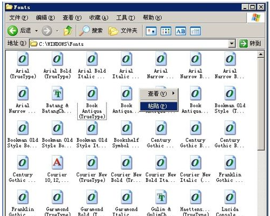Go up one folder level
The height and width of the screenshot is (216, 270).
[68, 30]
